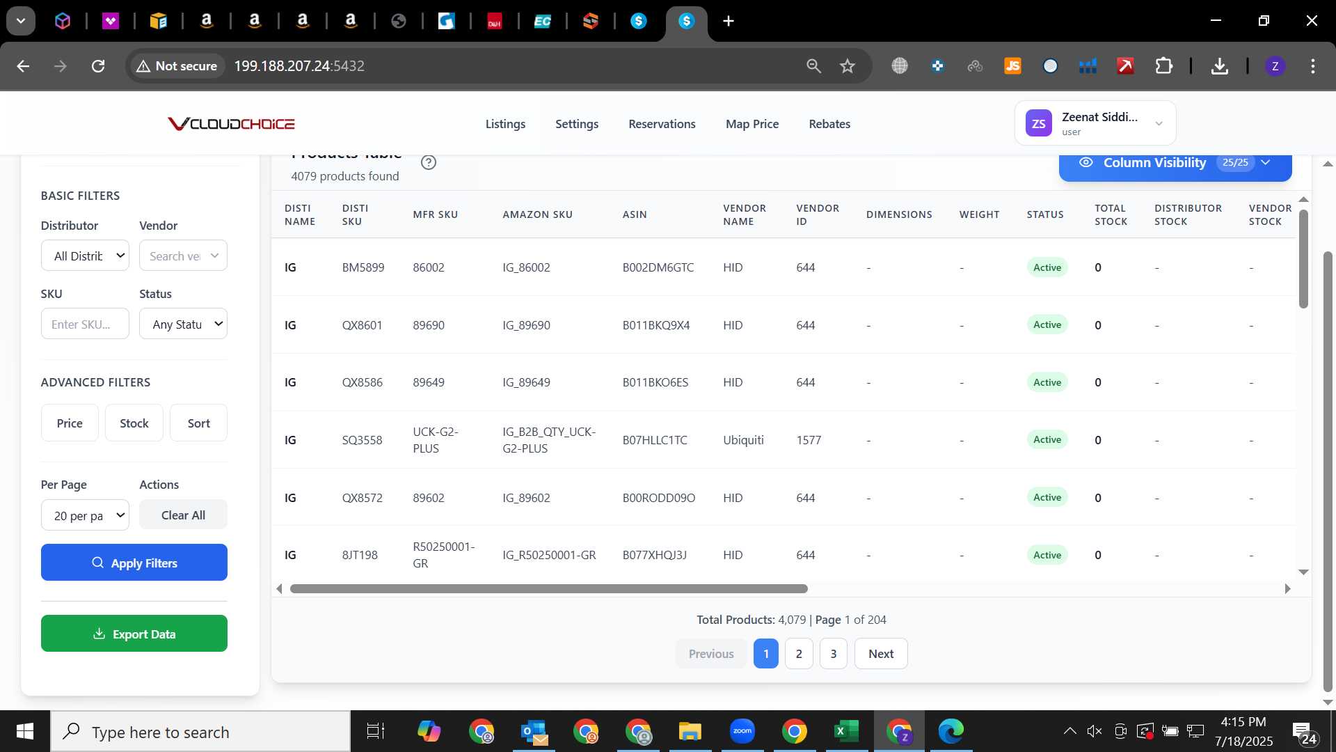Open Copilot from the taskbar
The height and width of the screenshot is (752, 1336).
429,731
